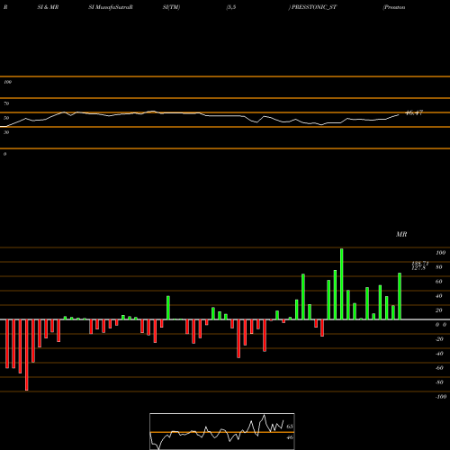
Task: Click the '(5,5' parameter text
Action: [x=231, y=7]
